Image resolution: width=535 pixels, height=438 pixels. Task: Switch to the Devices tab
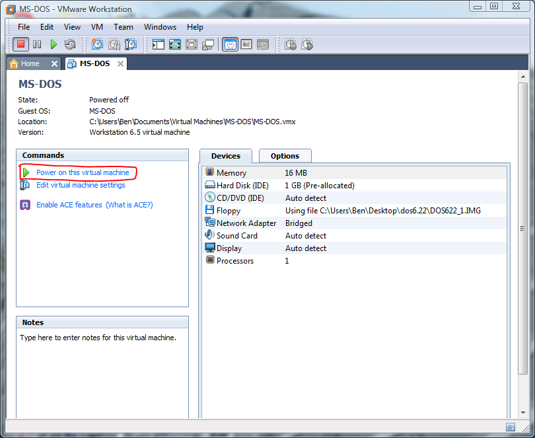pyautogui.click(x=226, y=156)
